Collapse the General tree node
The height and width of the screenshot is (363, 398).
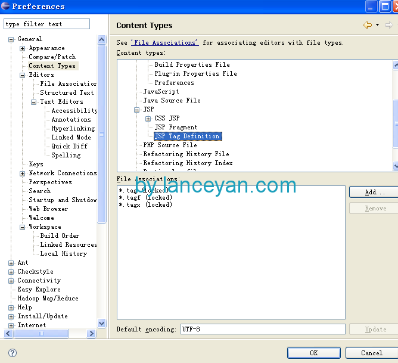tap(11, 39)
